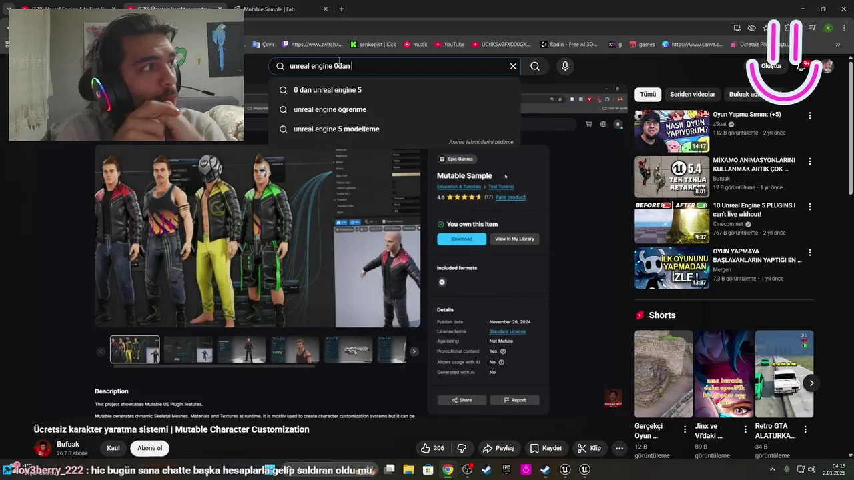
Task: Open options for 'Gerçekçi Oyun' short
Action: pos(685,430)
